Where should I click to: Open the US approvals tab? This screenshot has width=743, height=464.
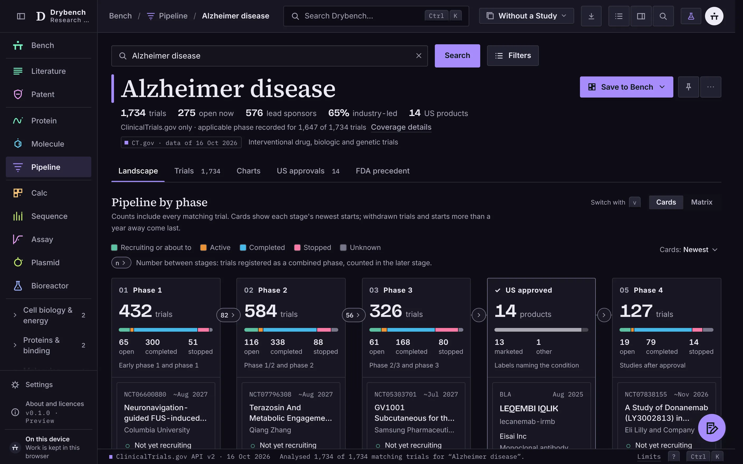pos(308,171)
